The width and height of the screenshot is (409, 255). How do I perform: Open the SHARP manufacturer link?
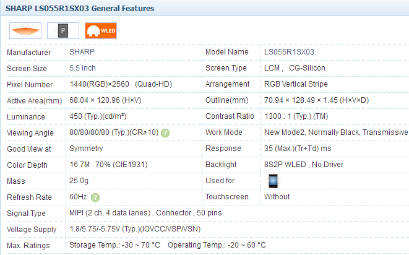coord(82,51)
